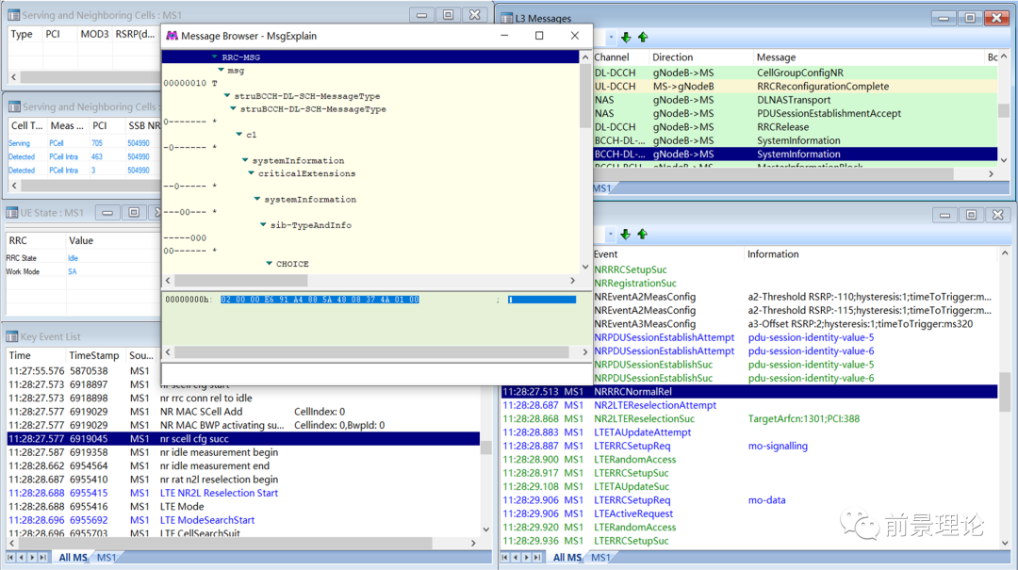Maximize the Message Browser window
Screen dimensions: 1018x570
coord(539,36)
